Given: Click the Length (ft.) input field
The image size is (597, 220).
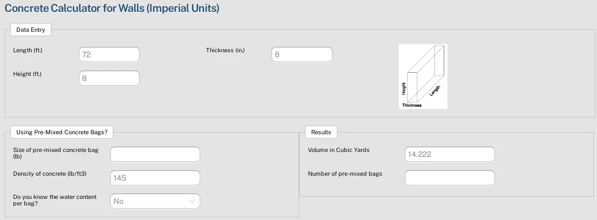Looking at the screenshot, I should tap(109, 54).
